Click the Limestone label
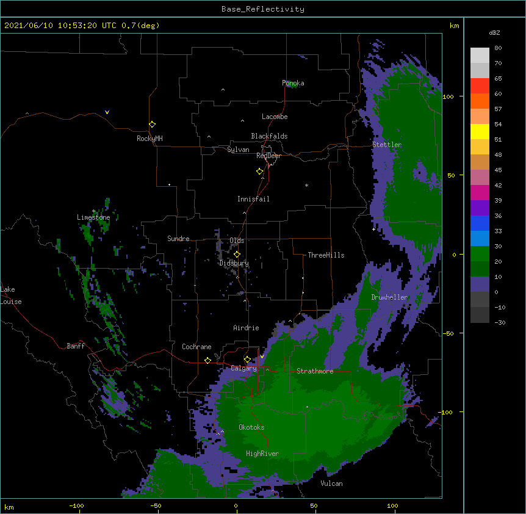Image resolution: width=526 pixels, height=514 pixels. click(93, 217)
